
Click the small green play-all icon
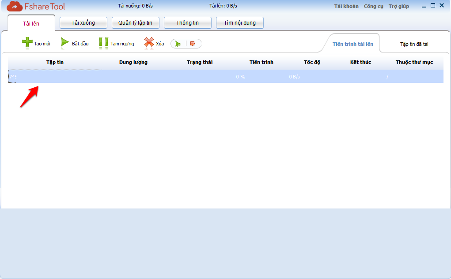178,44
